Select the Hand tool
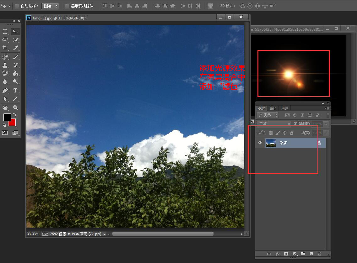The height and width of the screenshot is (263, 357). (5, 108)
